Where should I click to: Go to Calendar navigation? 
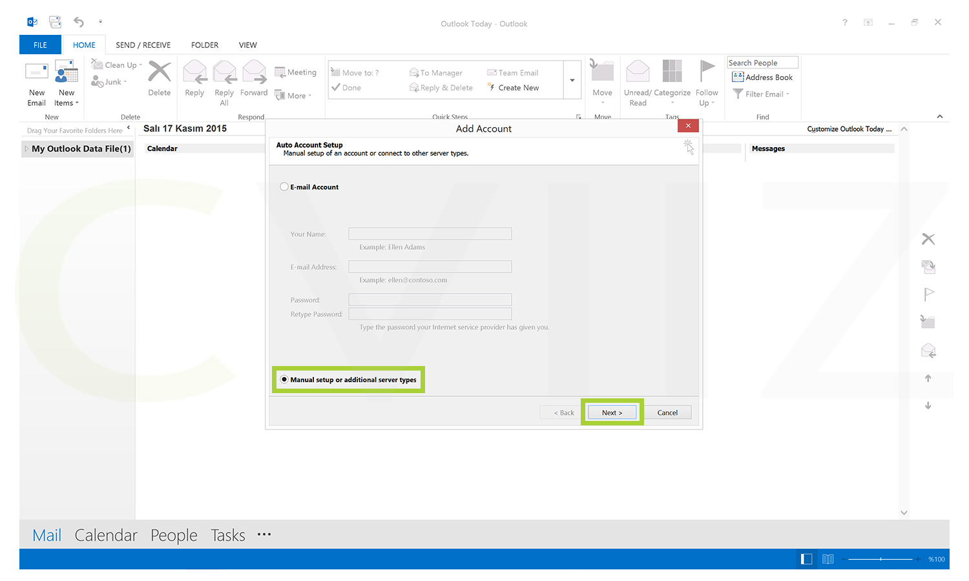click(106, 535)
